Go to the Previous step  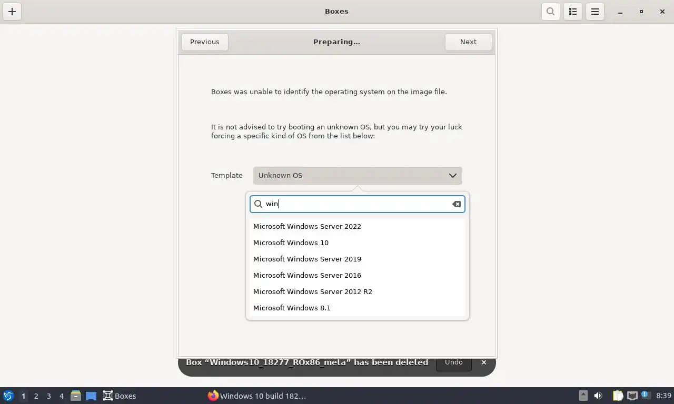(205, 42)
